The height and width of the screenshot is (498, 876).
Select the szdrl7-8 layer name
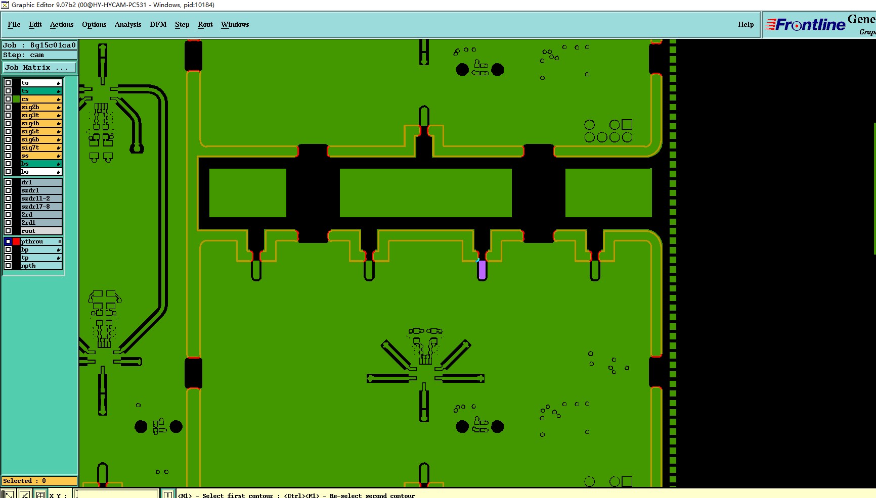click(41, 207)
